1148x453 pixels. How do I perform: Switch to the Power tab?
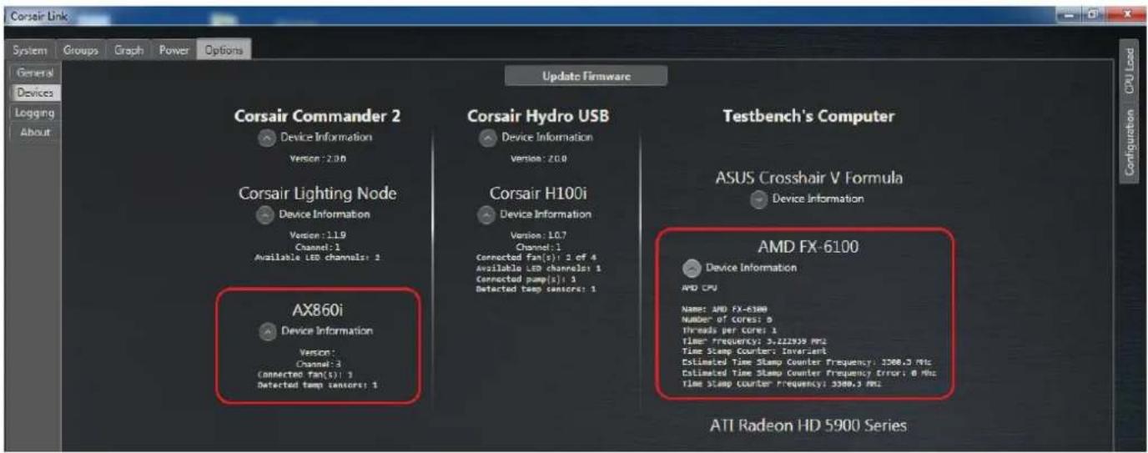(174, 50)
